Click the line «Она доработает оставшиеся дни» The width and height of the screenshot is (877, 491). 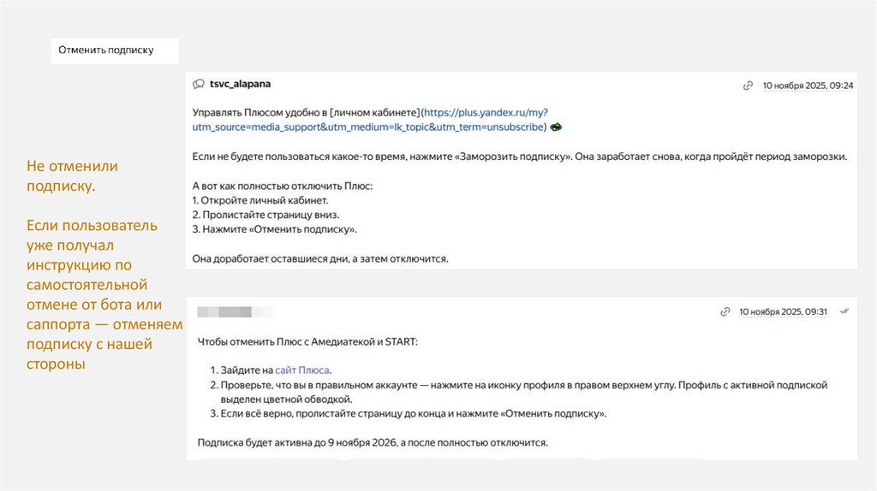click(x=320, y=258)
